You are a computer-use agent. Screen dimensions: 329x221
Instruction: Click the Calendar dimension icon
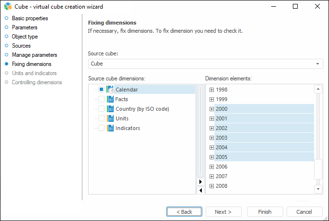tap(110, 90)
